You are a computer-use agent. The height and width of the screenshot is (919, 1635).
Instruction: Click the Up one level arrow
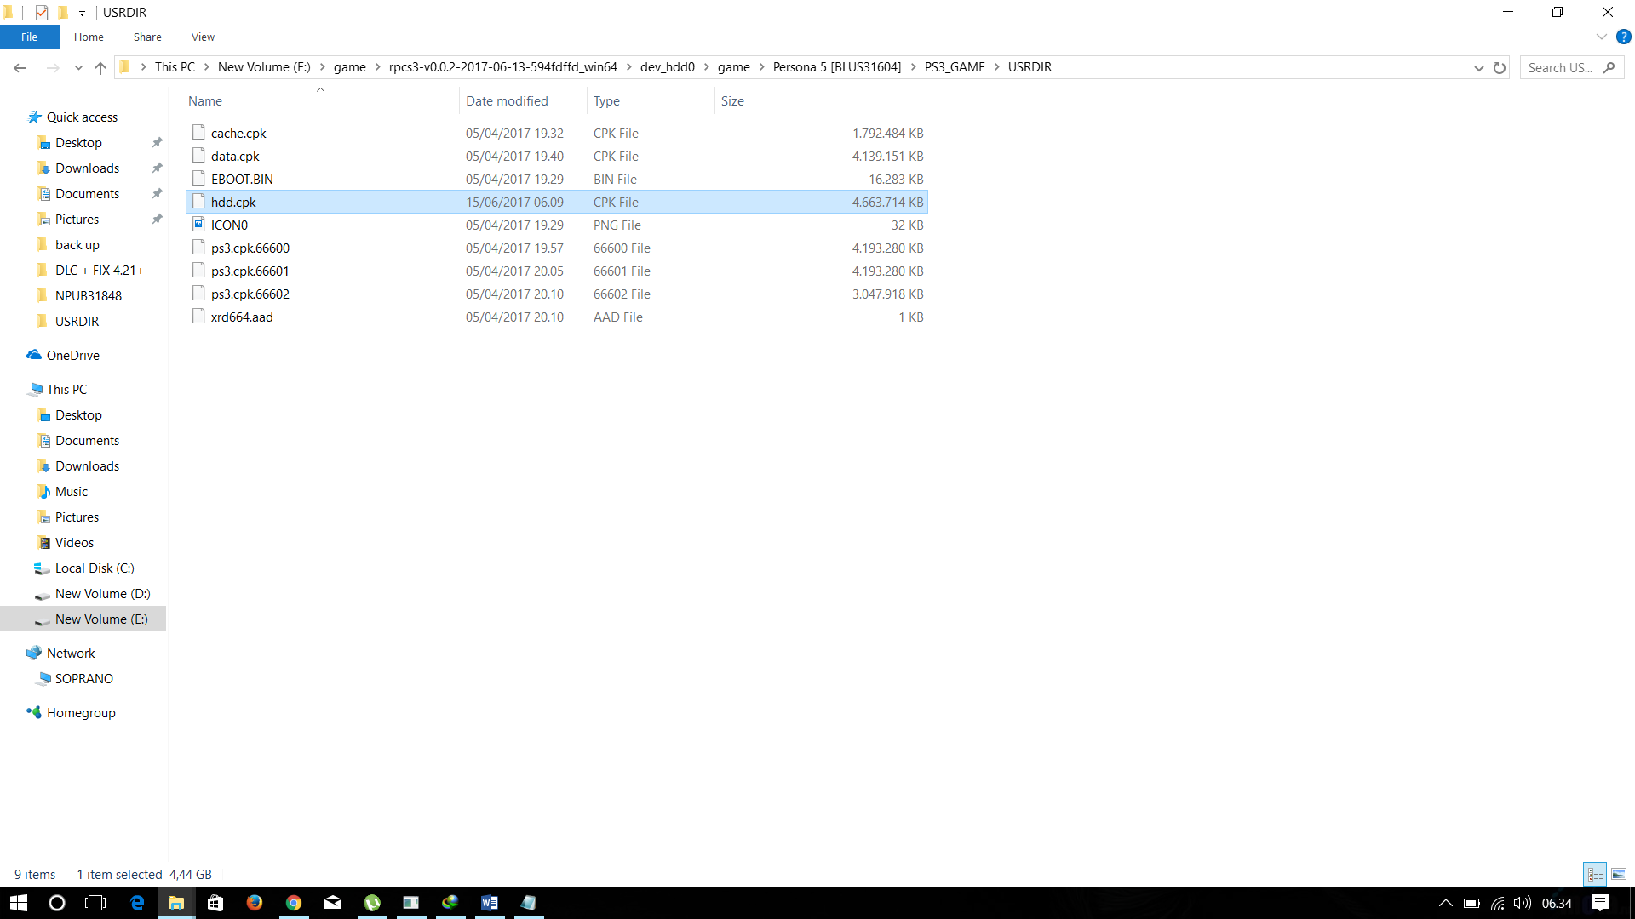click(x=100, y=68)
